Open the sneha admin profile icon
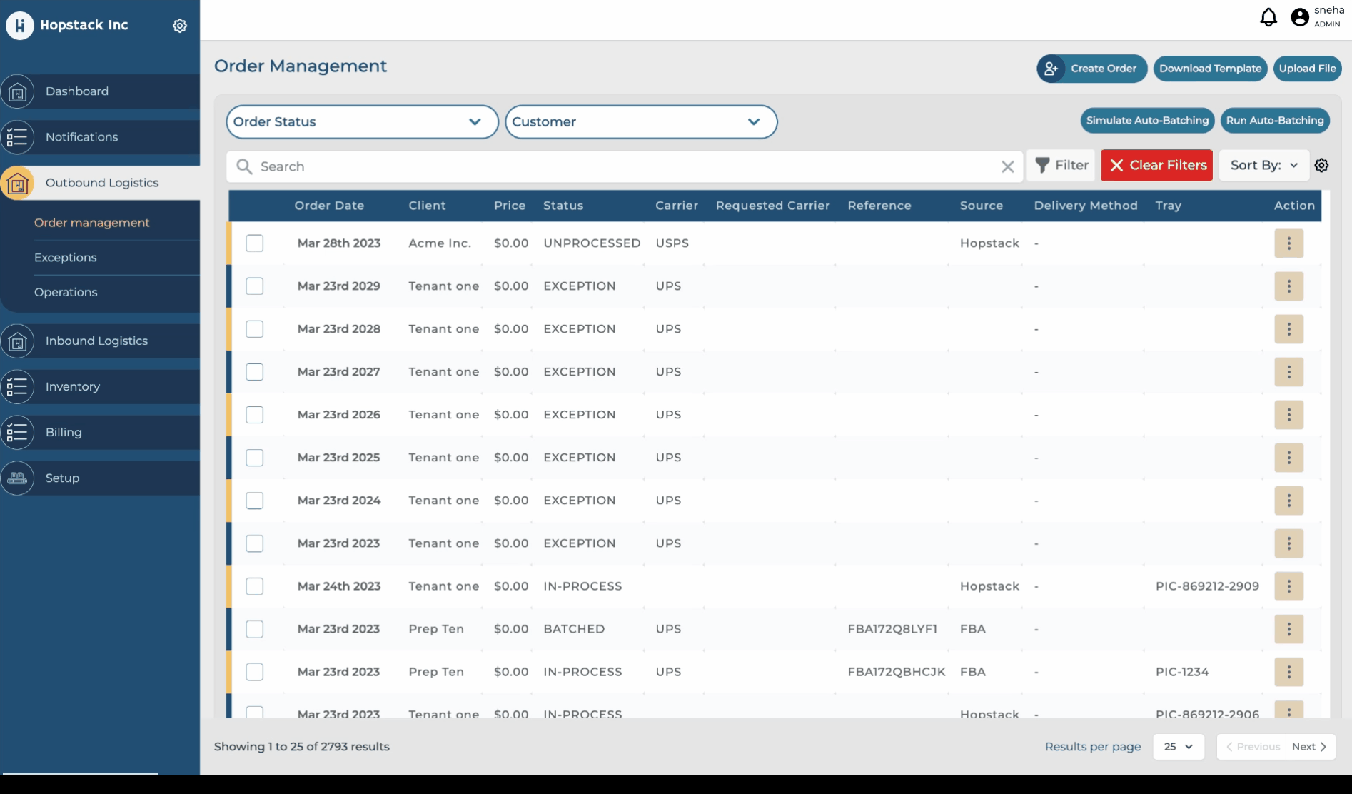1352x794 pixels. pyautogui.click(x=1300, y=17)
